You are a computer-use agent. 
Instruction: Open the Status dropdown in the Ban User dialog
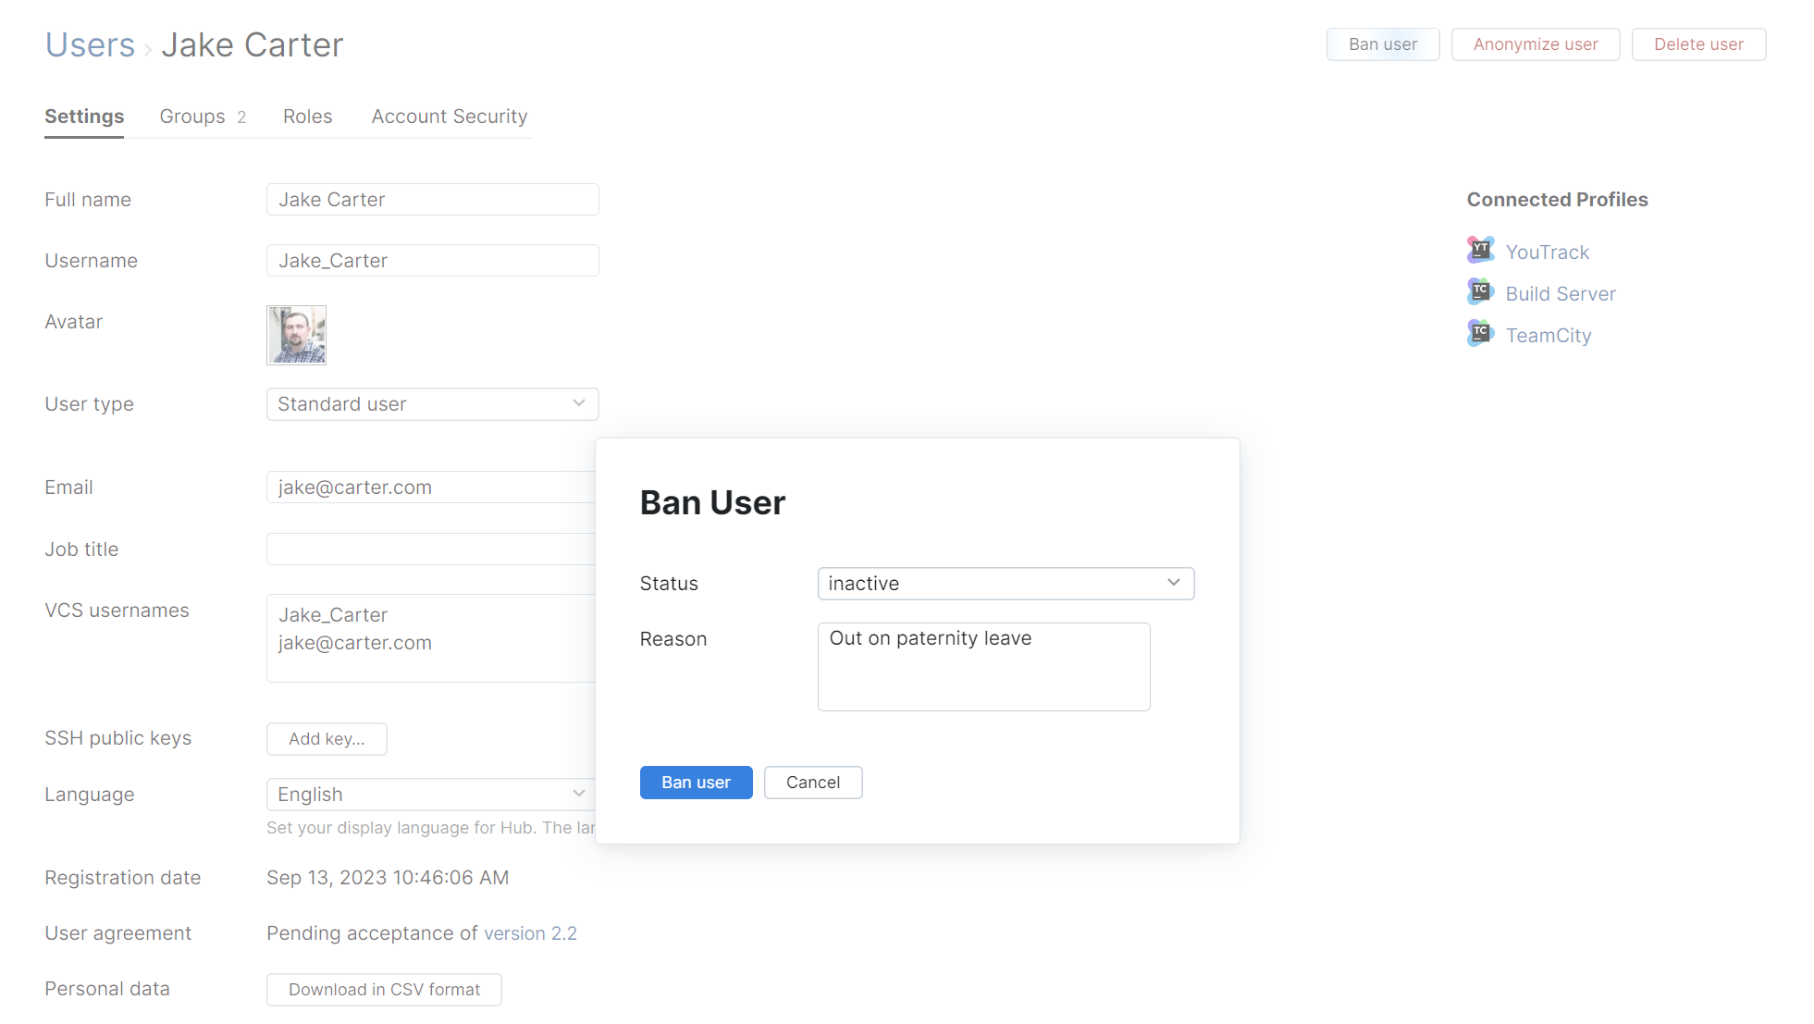(x=1005, y=583)
